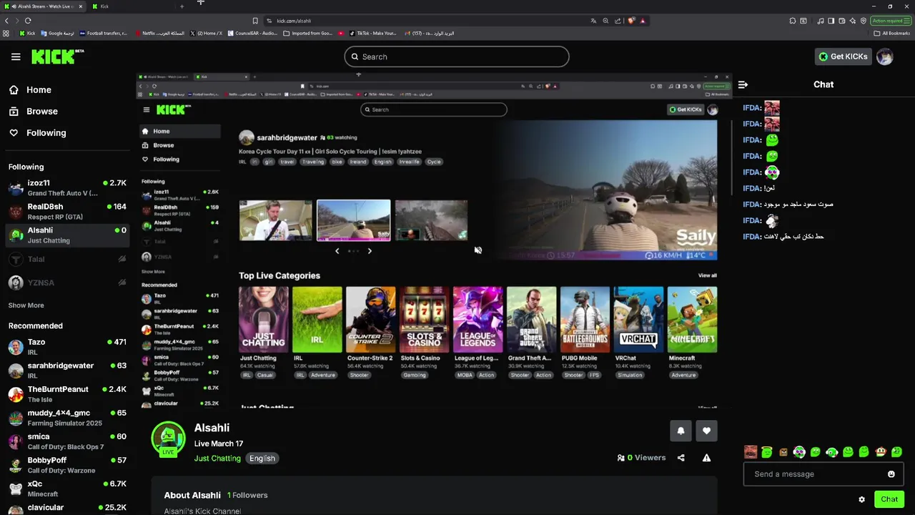The image size is (915, 515).
Task: Open smica recommended channel
Action: [x=68, y=441]
